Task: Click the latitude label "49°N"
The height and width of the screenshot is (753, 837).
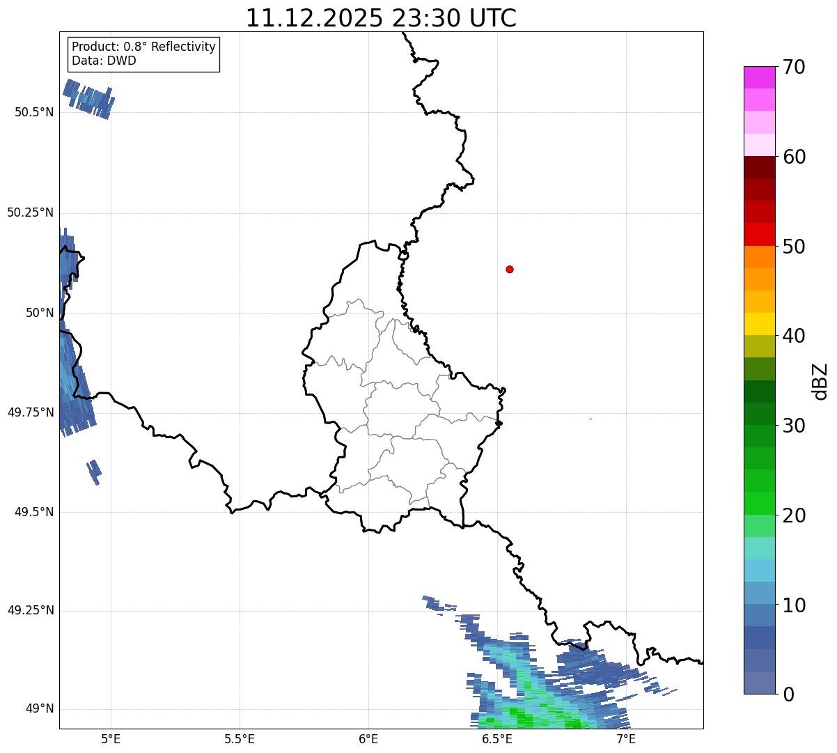Action: (40, 709)
